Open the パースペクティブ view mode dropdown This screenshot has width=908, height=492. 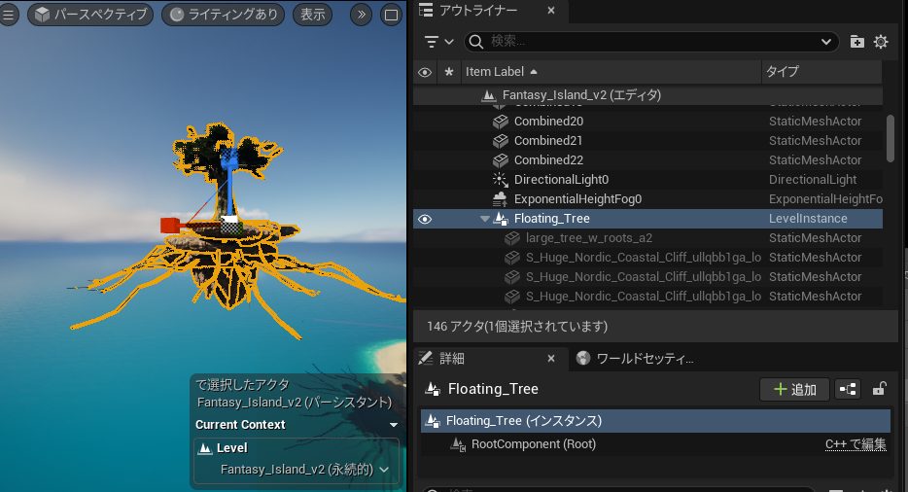[x=90, y=15]
